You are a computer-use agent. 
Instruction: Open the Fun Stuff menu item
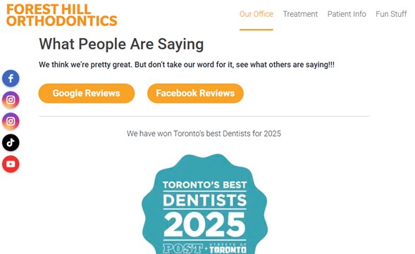click(x=391, y=14)
